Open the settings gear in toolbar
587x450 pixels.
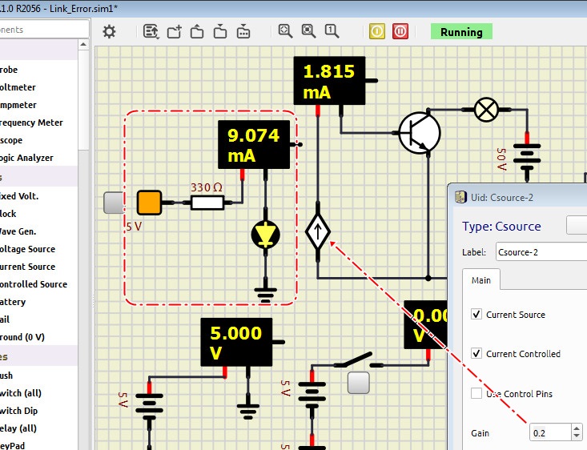click(110, 31)
